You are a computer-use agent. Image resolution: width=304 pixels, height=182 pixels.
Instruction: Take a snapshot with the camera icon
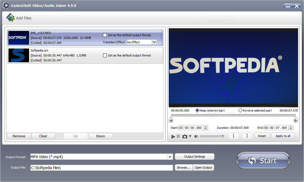click(185, 136)
